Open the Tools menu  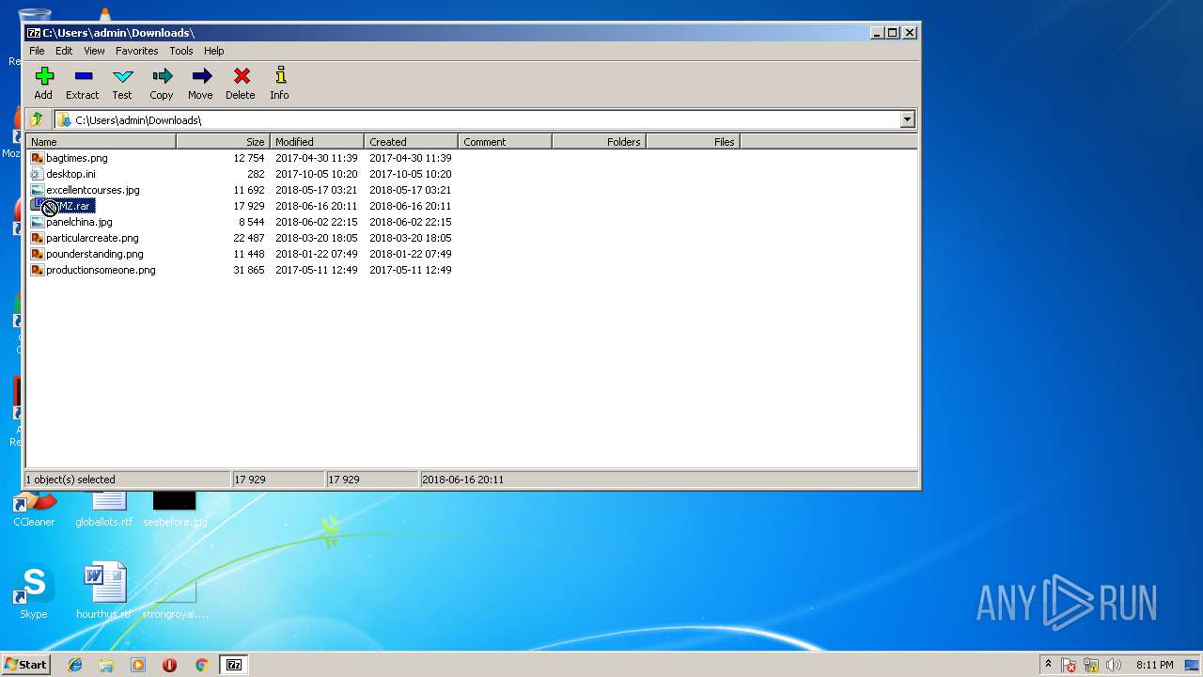point(181,51)
